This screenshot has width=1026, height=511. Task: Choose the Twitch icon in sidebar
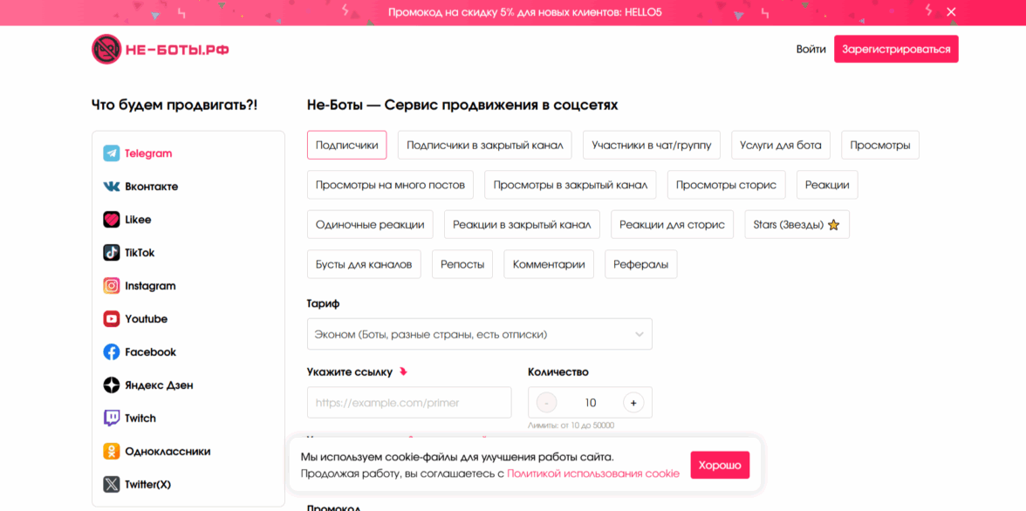[x=112, y=418]
